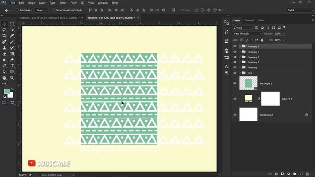
Task: Open the Opacity value dropdown
Action: 284,34
